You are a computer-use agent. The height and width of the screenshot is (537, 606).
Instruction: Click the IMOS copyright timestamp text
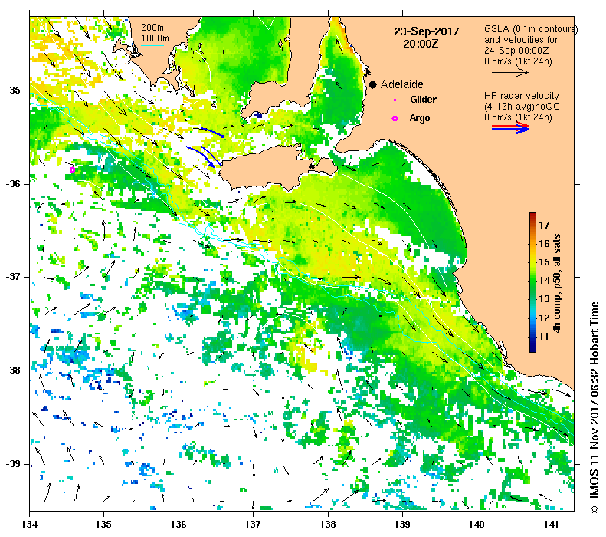click(595, 408)
